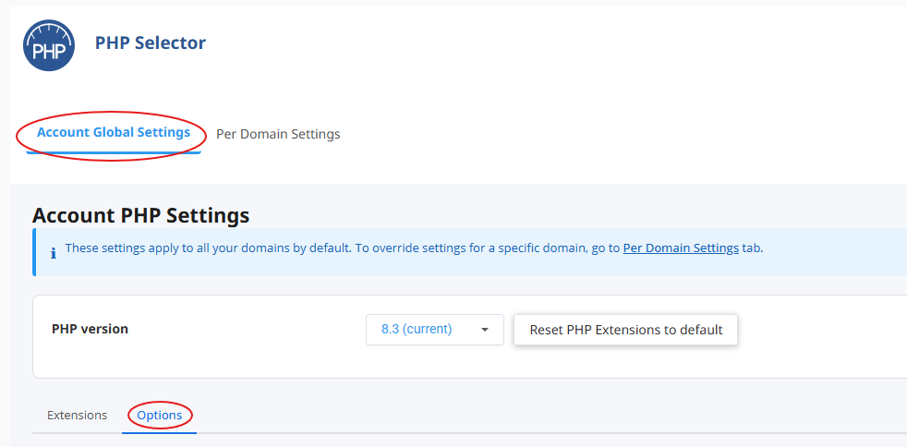
Task: Click the PHP speedometer logo icon
Action: 48,45
